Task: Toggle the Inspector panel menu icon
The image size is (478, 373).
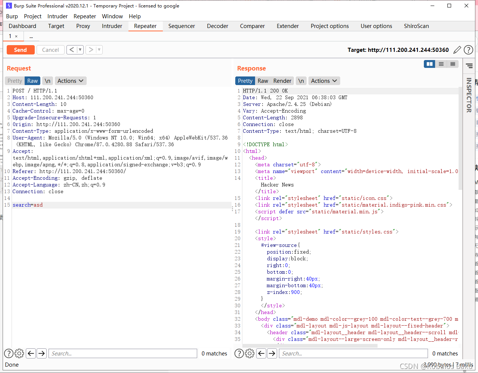Action: (469, 66)
